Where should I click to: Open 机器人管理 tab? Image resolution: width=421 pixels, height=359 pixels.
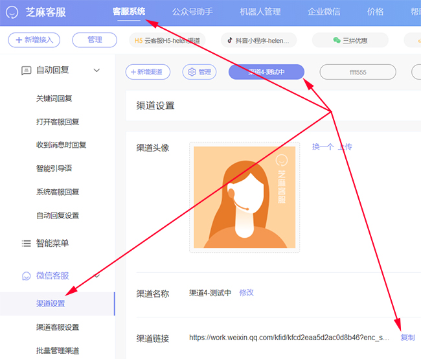[x=260, y=12]
